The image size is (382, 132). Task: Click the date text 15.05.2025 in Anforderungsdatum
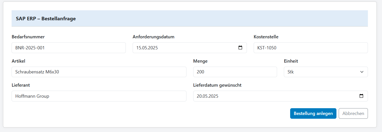pyautogui.click(x=147, y=48)
